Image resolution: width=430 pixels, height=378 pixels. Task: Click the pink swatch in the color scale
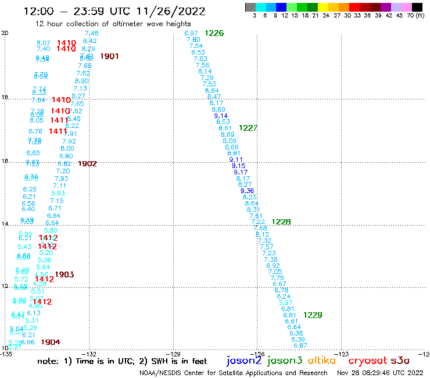tap(406, 7)
